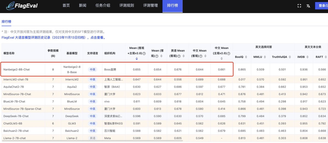
Task: Sort by Mean (客观+主观v2.0) column
Action: pyautogui.click(x=137, y=59)
